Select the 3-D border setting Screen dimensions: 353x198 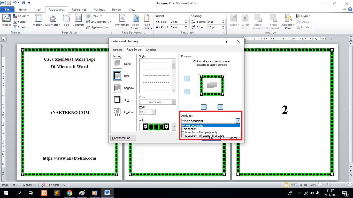117,100
